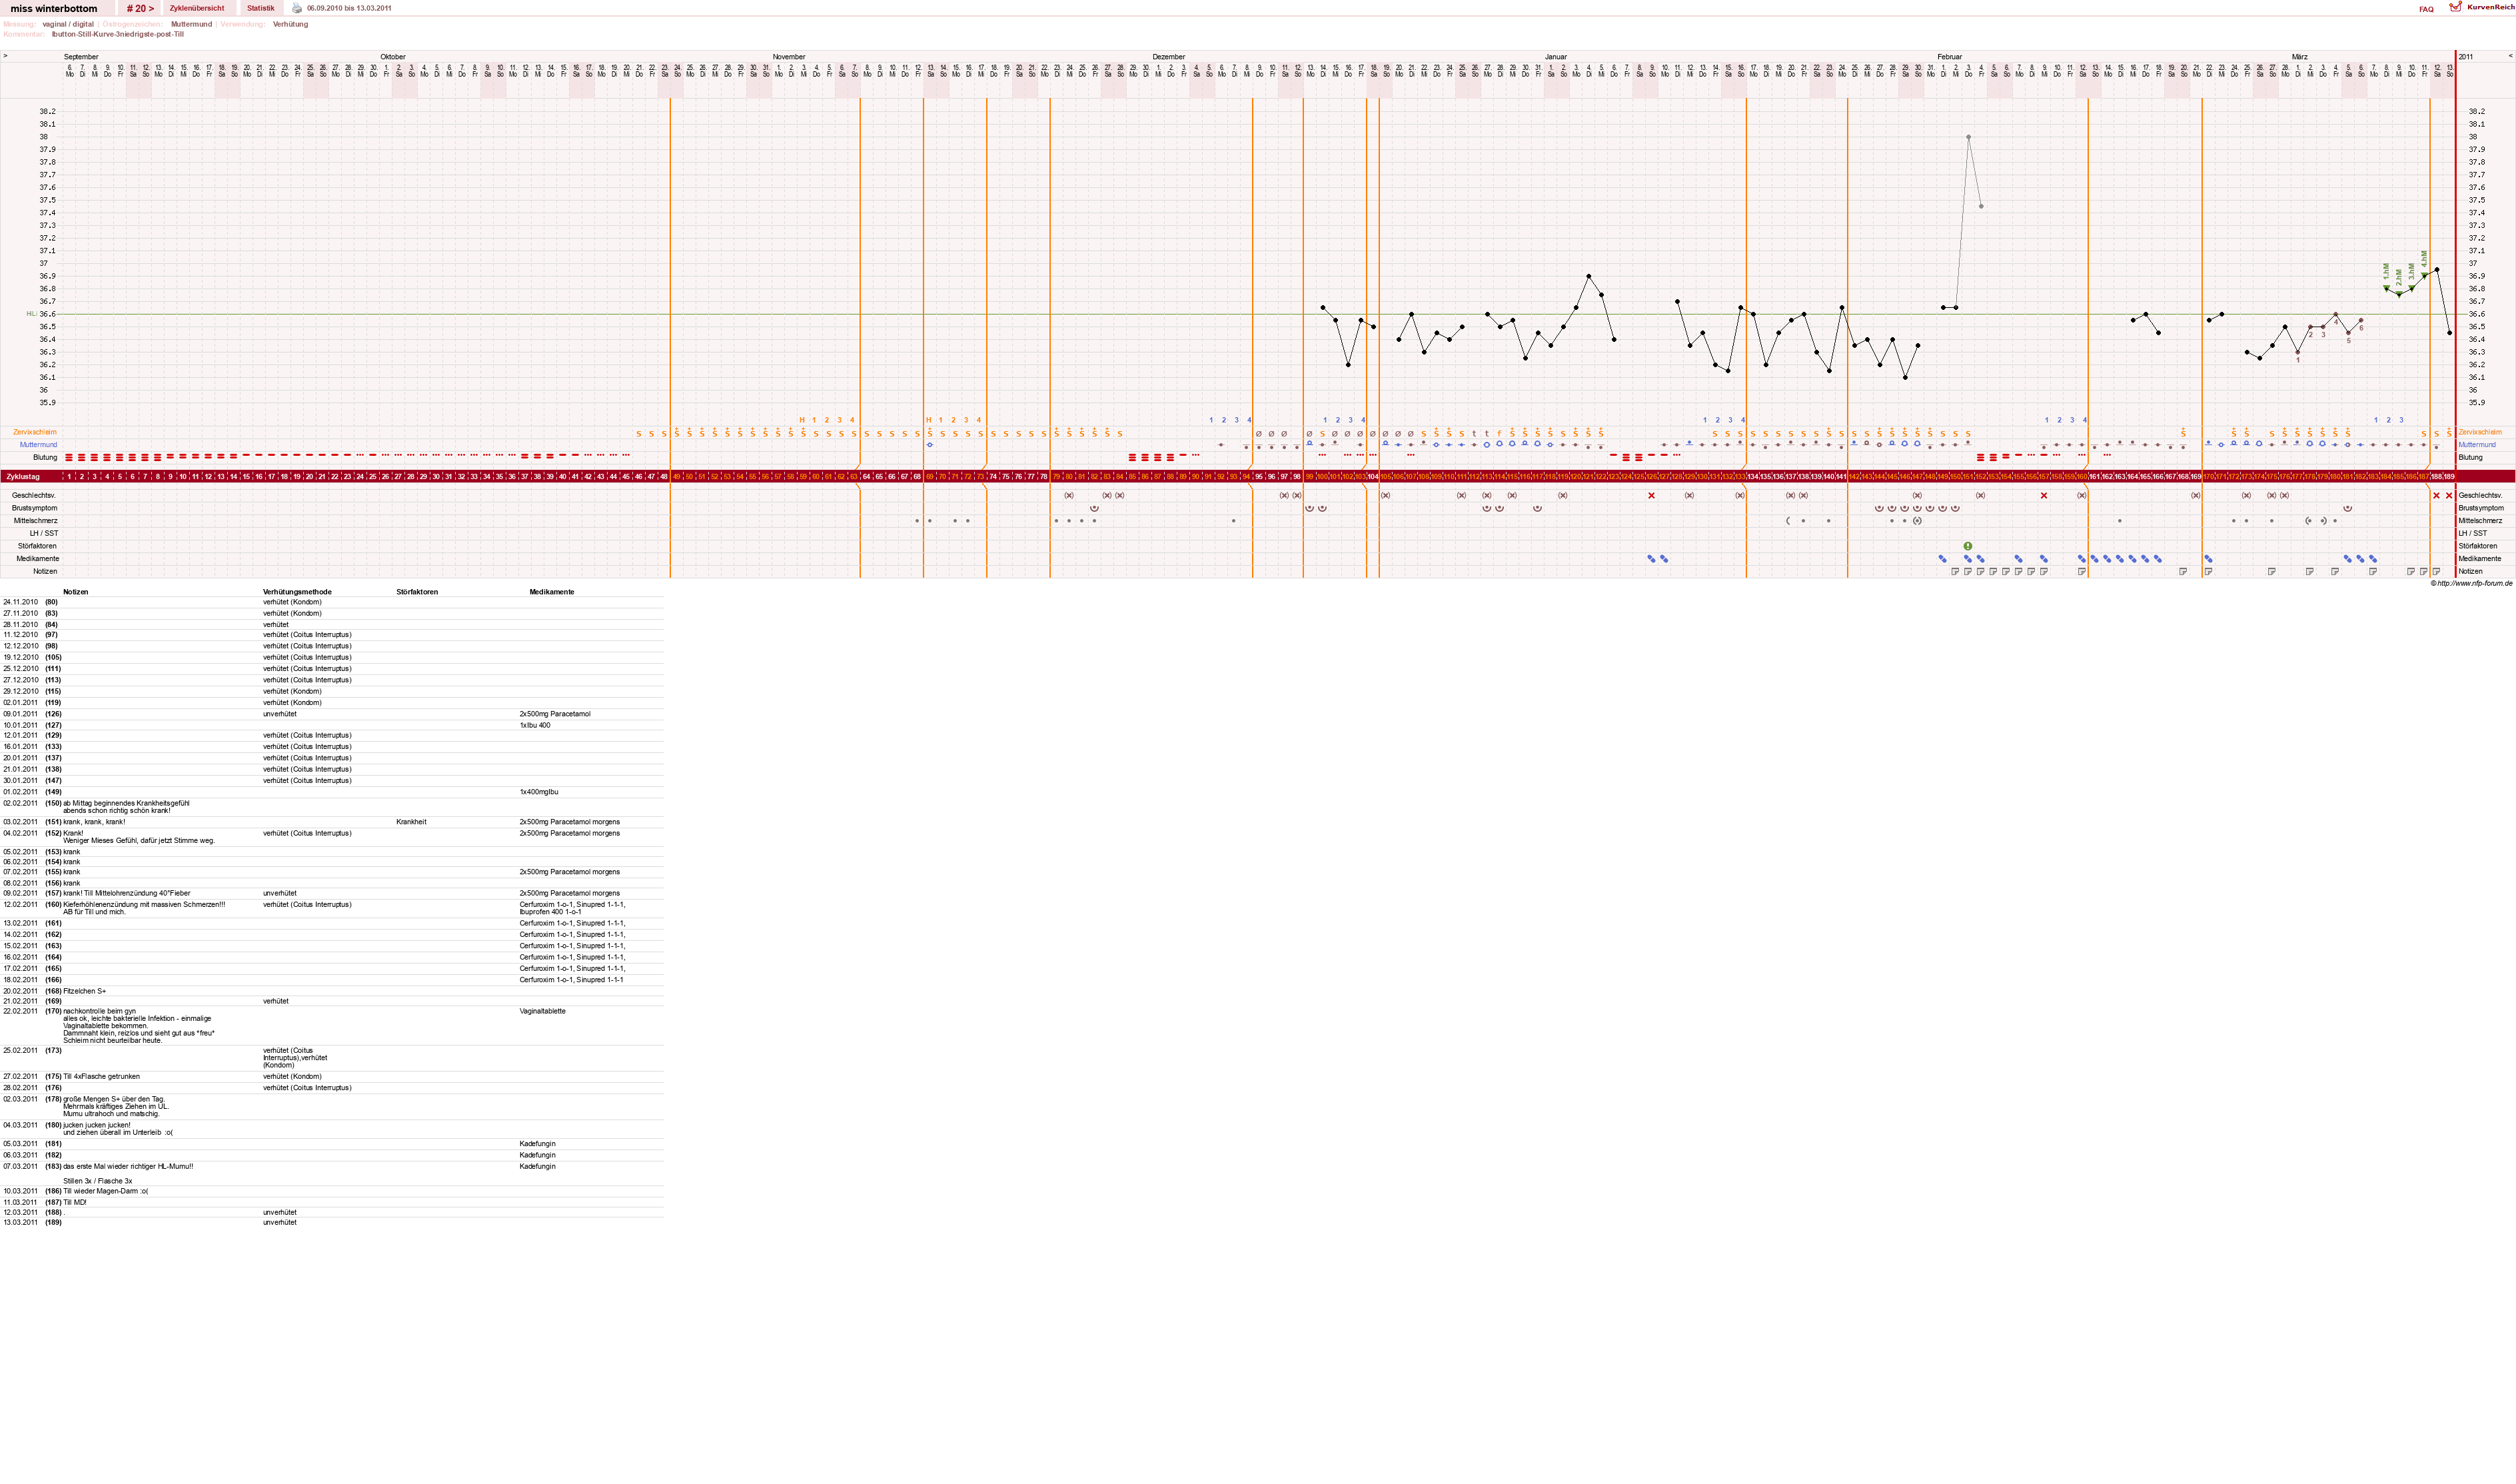Click 'LH / SST' row label on left

[x=44, y=533]
